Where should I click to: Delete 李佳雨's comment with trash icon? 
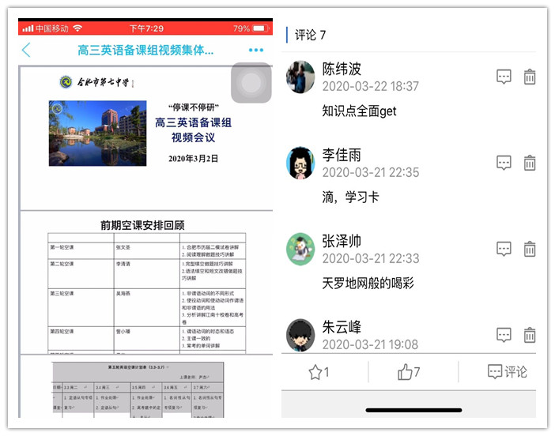tap(530, 163)
